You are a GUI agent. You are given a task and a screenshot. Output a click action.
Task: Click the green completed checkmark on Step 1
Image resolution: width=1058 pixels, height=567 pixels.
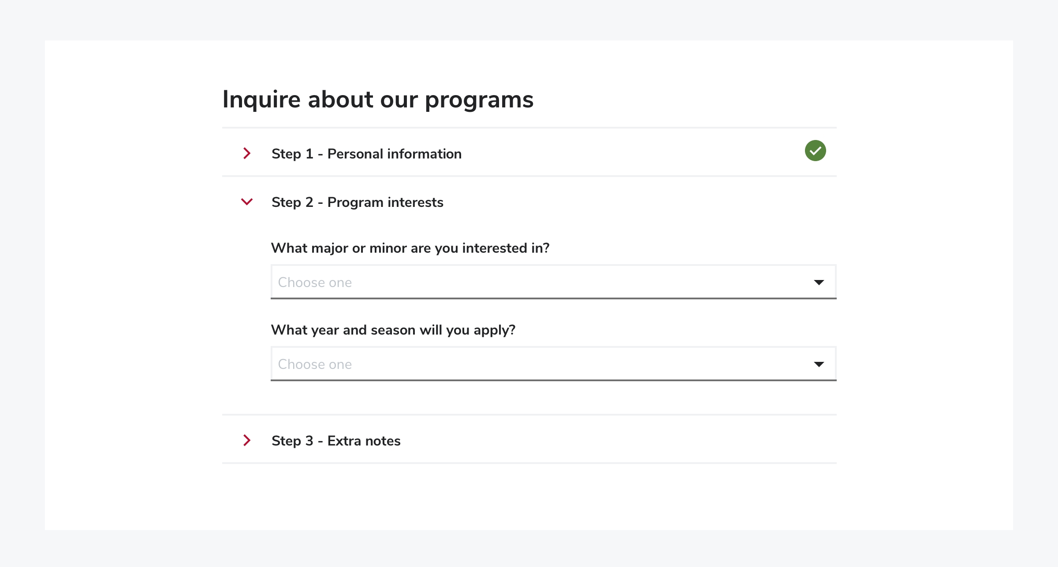coord(815,151)
